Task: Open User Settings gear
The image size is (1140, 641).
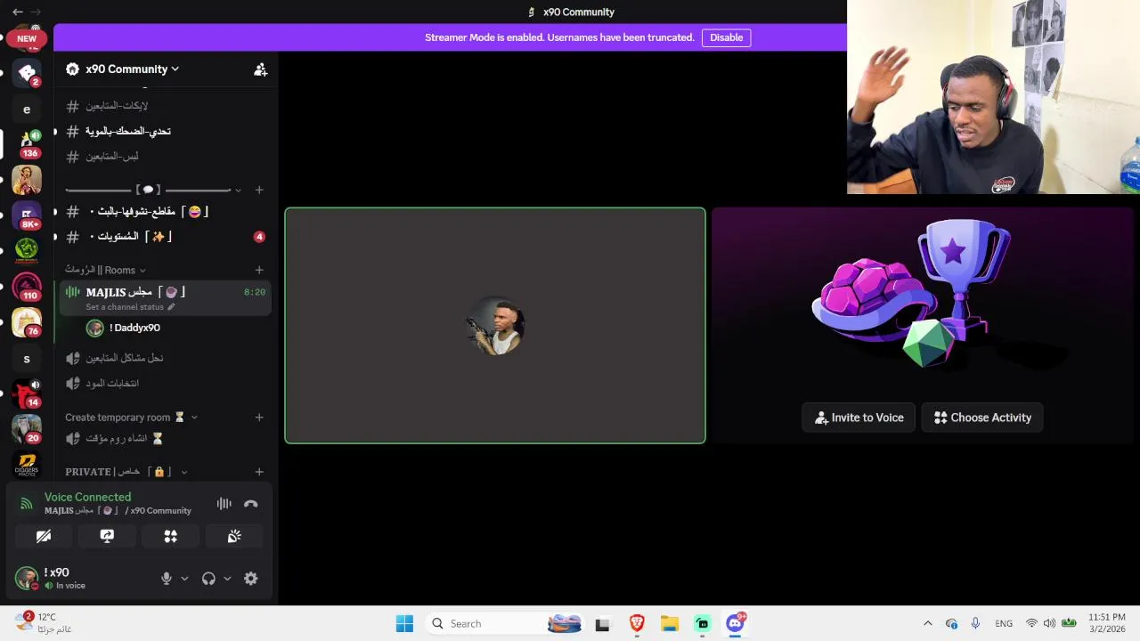Action: 251,579
